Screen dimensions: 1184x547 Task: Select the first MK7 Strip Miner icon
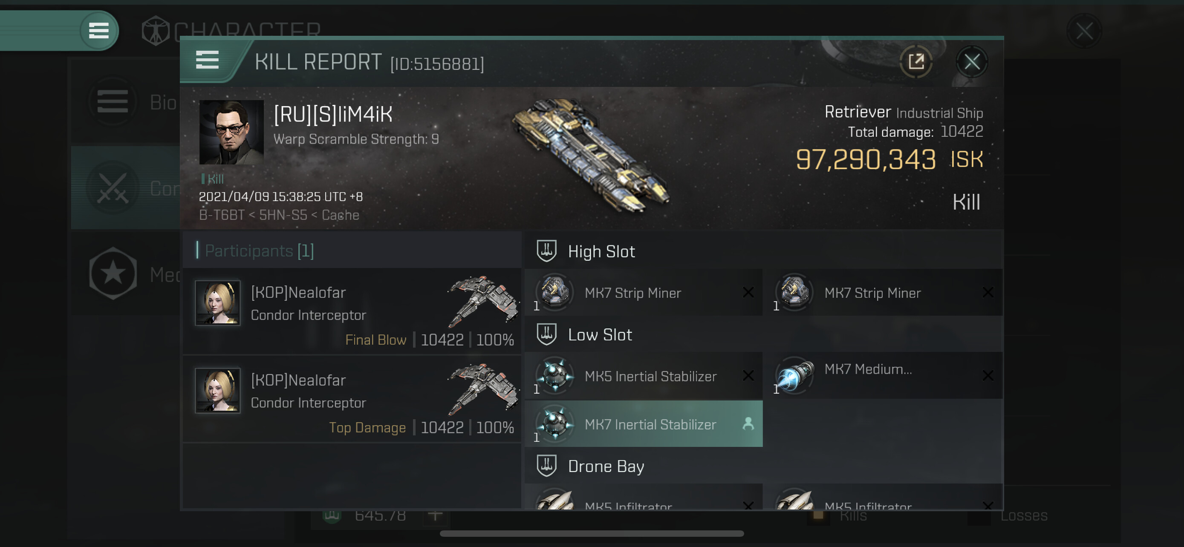click(555, 292)
